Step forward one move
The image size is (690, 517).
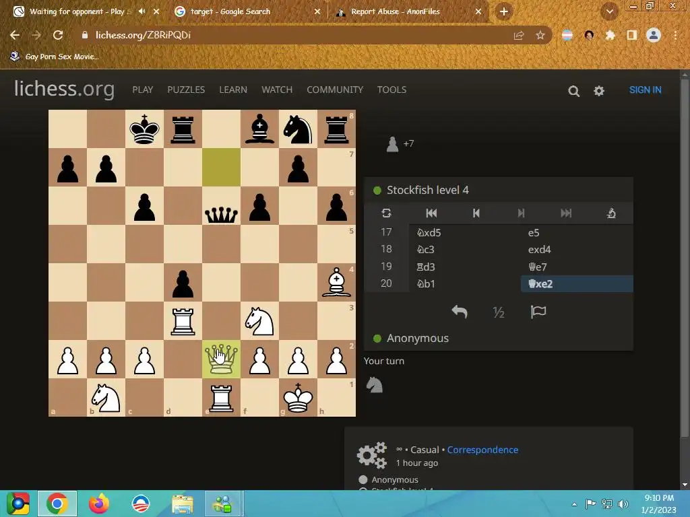(x=521, y=213)
